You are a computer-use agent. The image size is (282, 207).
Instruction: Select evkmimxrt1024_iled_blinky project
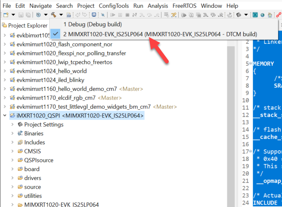[x=51, y=80]
